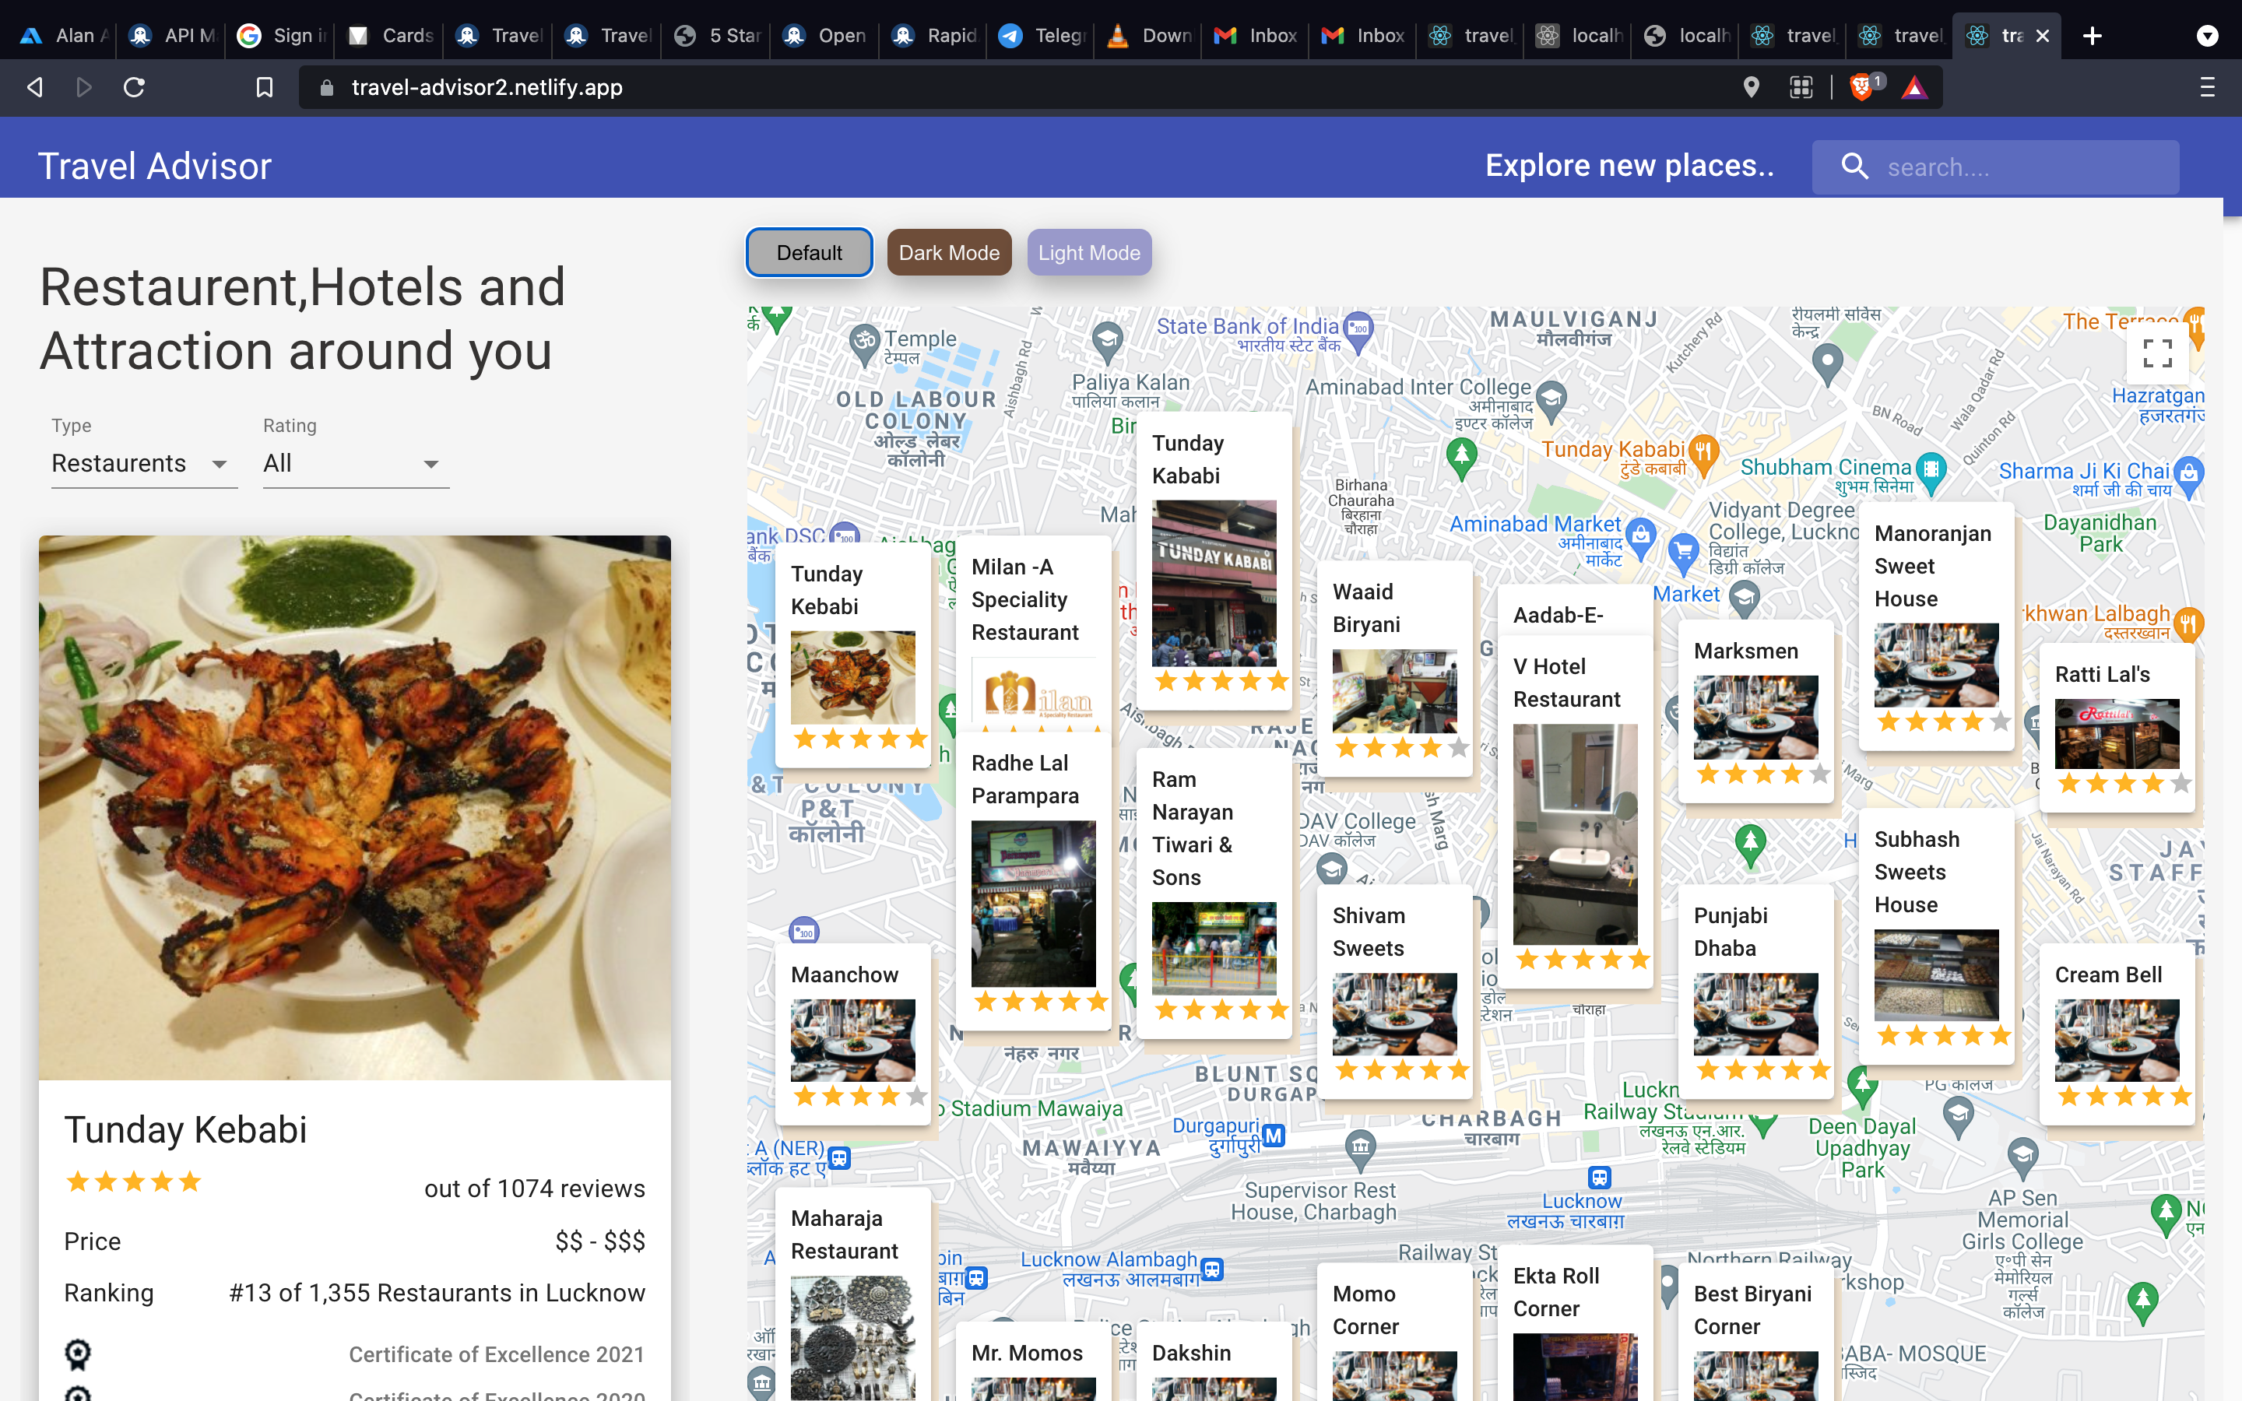Image resolution: width=2242 pixels, height=1401 pixels.
Task: Click the search magnifier icon
Action: click(1854, 167)
